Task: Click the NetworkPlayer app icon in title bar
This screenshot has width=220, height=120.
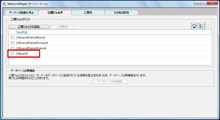Action: pos(4,4)
